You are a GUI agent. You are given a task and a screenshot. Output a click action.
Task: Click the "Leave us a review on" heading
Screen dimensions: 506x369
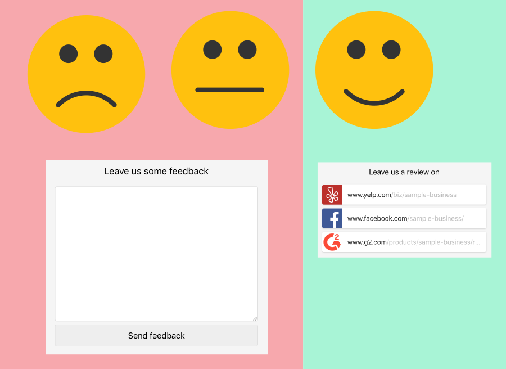[x=404, y=172]
